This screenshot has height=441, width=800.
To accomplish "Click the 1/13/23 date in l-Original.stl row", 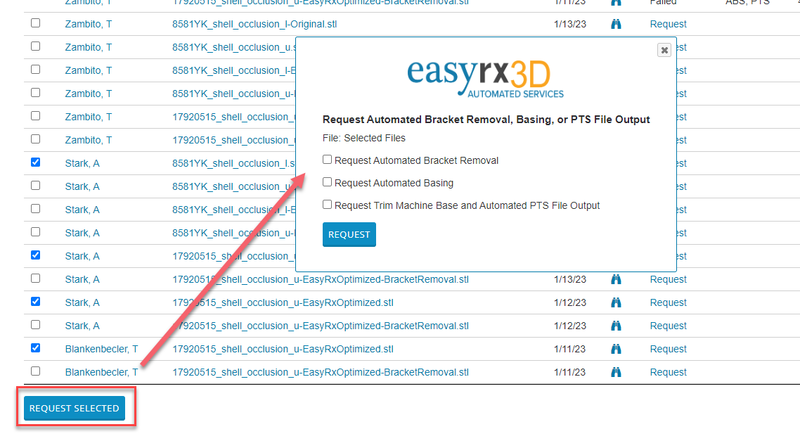I will (x=570, y=24).
